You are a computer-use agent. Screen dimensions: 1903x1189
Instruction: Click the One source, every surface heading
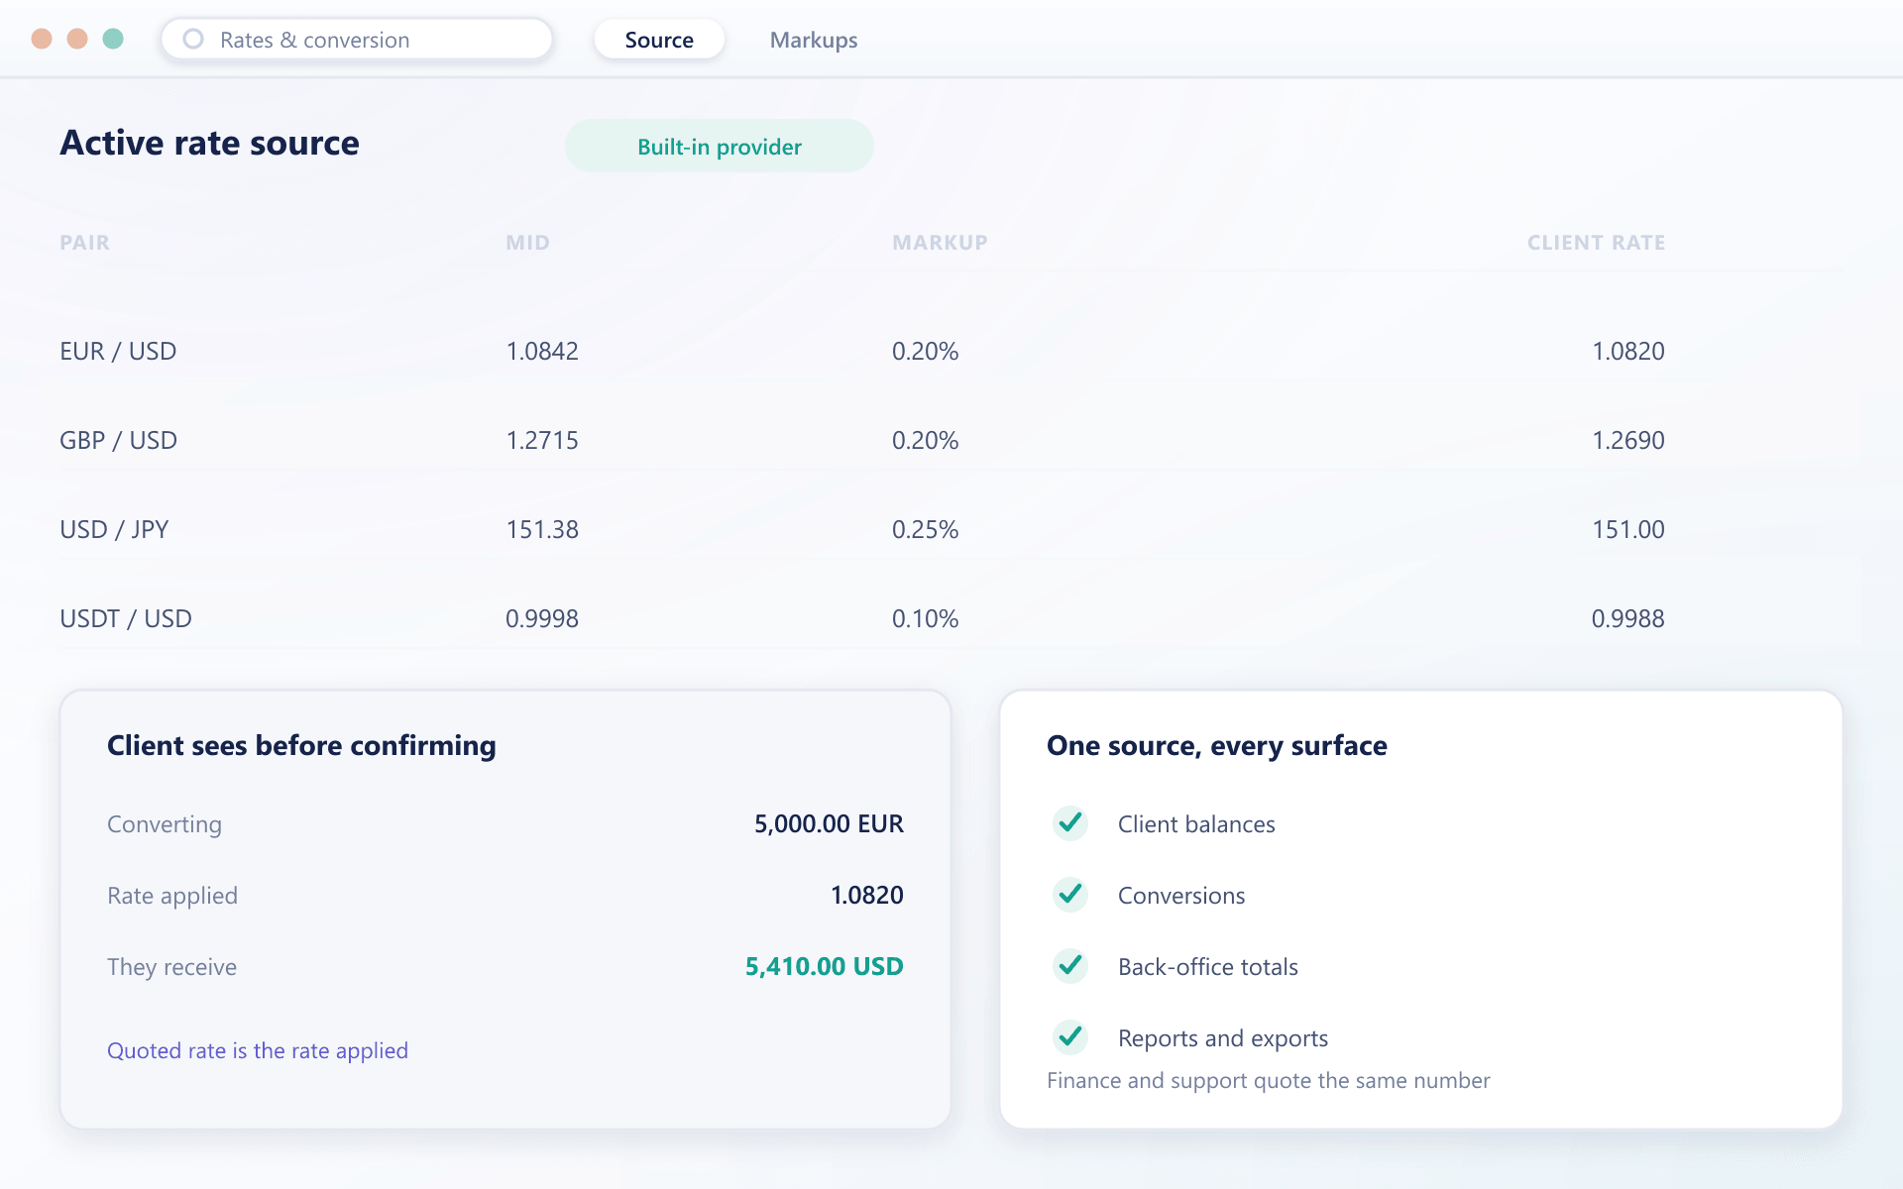point(1217,745)
